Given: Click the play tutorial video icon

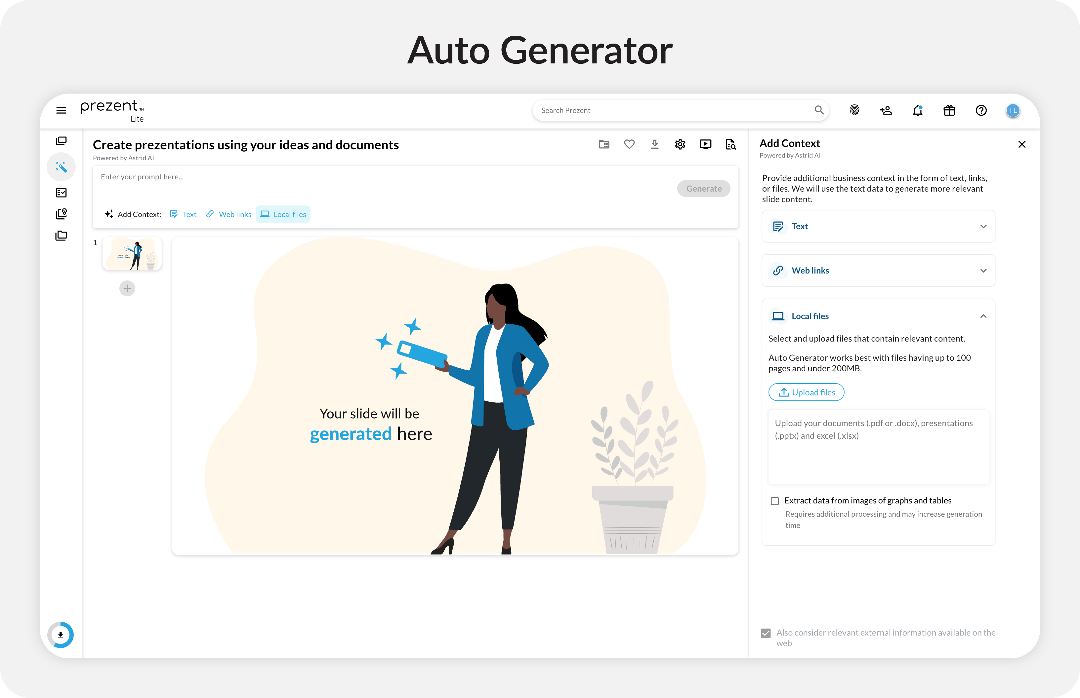Looking at the screenshot, I should pos(705,144).
